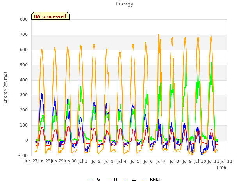Click the 500 y-axis tick label
The image size is (250, 187).
point(24,65)
